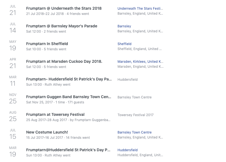This screenshot has height=162, width=226.
Task: Click Barnsley Town Centre link for Costume Launch
Action: (x=134, y=132)
